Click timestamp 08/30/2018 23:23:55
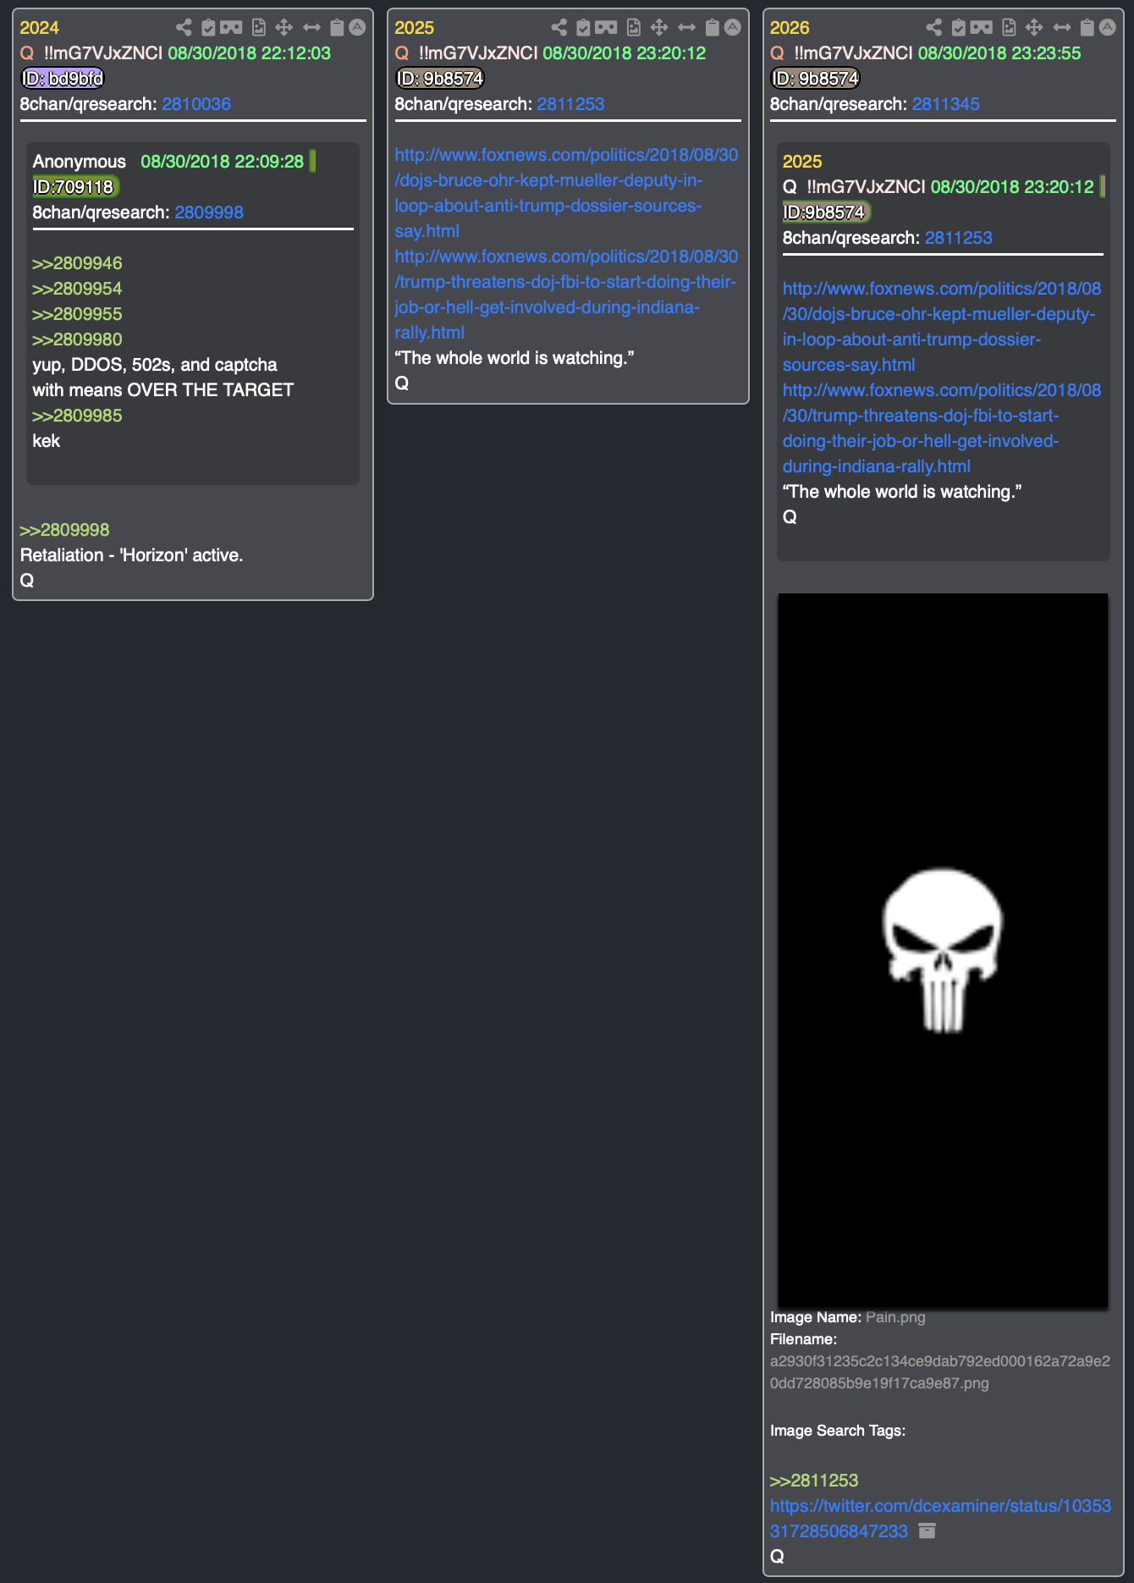The height and width of the screenshot is (1583, 1134). [x=999, y=53]
